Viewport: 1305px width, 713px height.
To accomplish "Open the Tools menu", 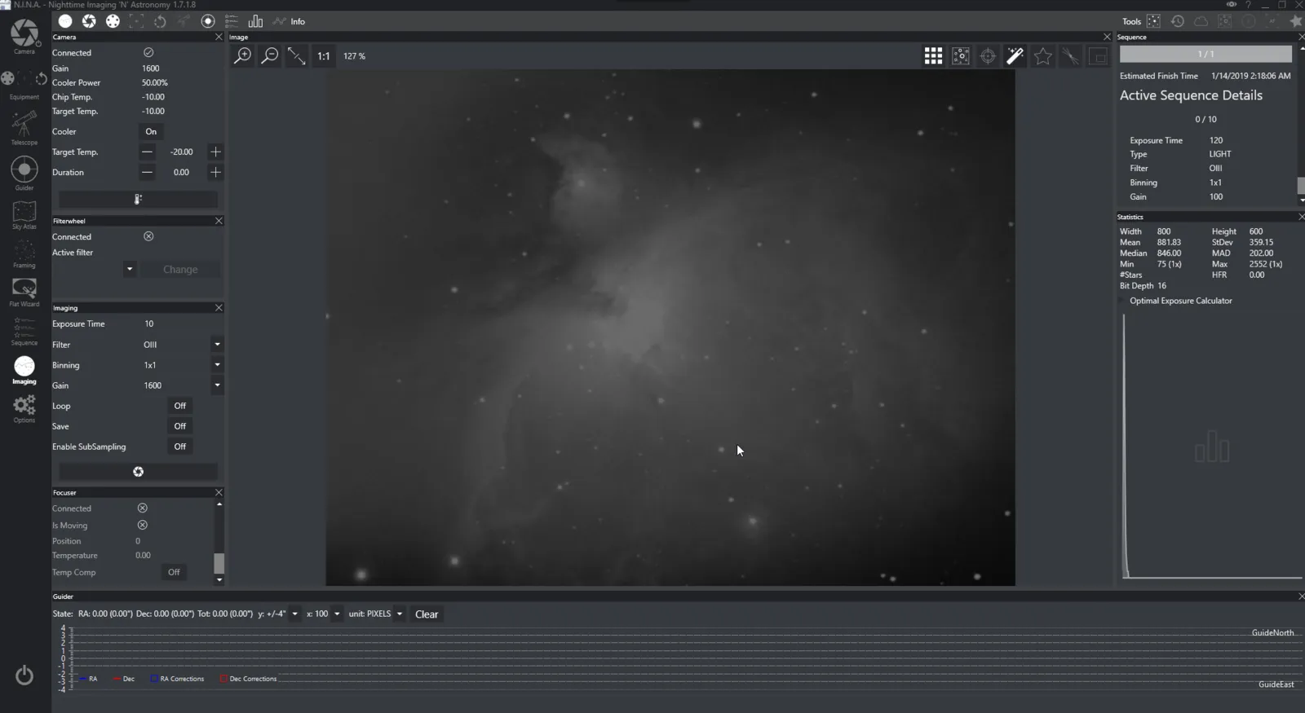I will pyautogui.click(x=1130, y=22).
